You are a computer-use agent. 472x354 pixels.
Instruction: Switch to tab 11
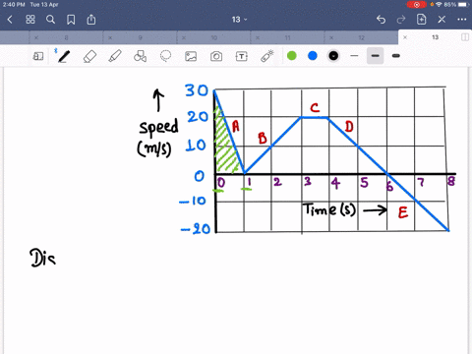coord(287,37)
